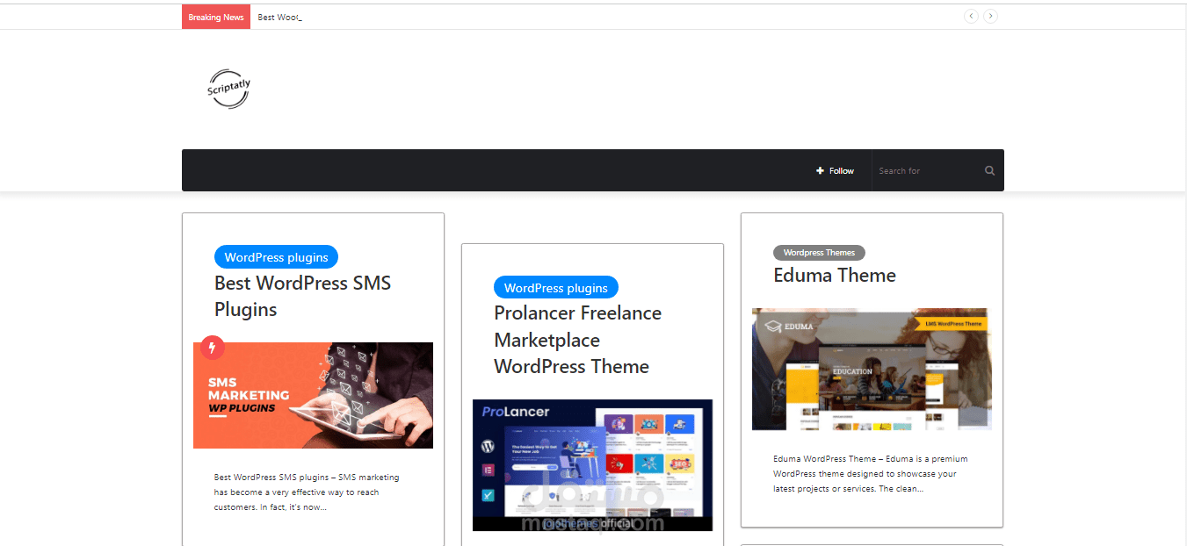Select WordPress plugins tag above SMS Plugins
Viewport: 1187px width, 546px height.
tap(276, 257)
